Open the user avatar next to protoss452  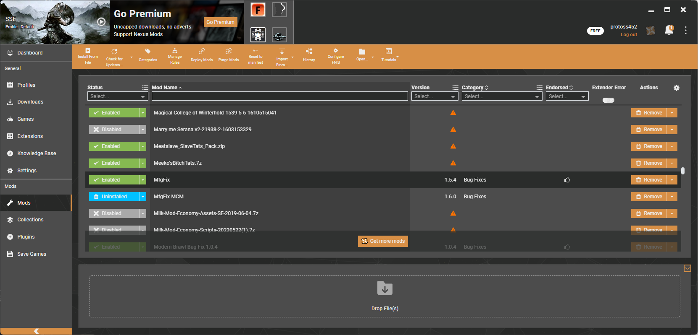pos(651,30)
